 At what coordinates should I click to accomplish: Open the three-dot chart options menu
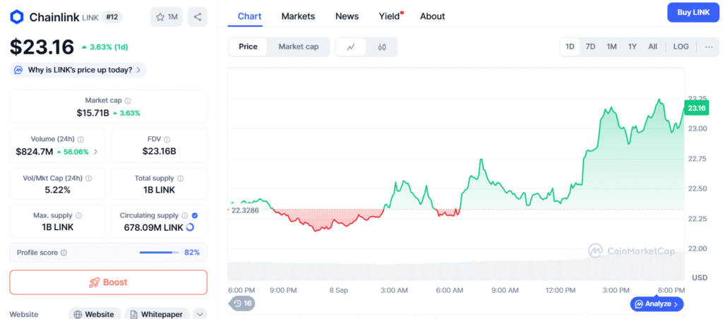coord(709,47)
